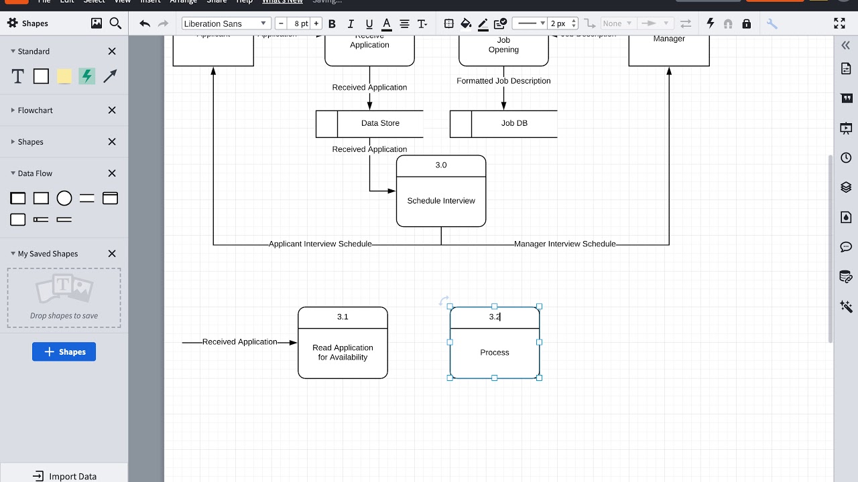Remove the Flowchart shape library
The height and width of the screenshot is (482, 858).
pos(112,110)
